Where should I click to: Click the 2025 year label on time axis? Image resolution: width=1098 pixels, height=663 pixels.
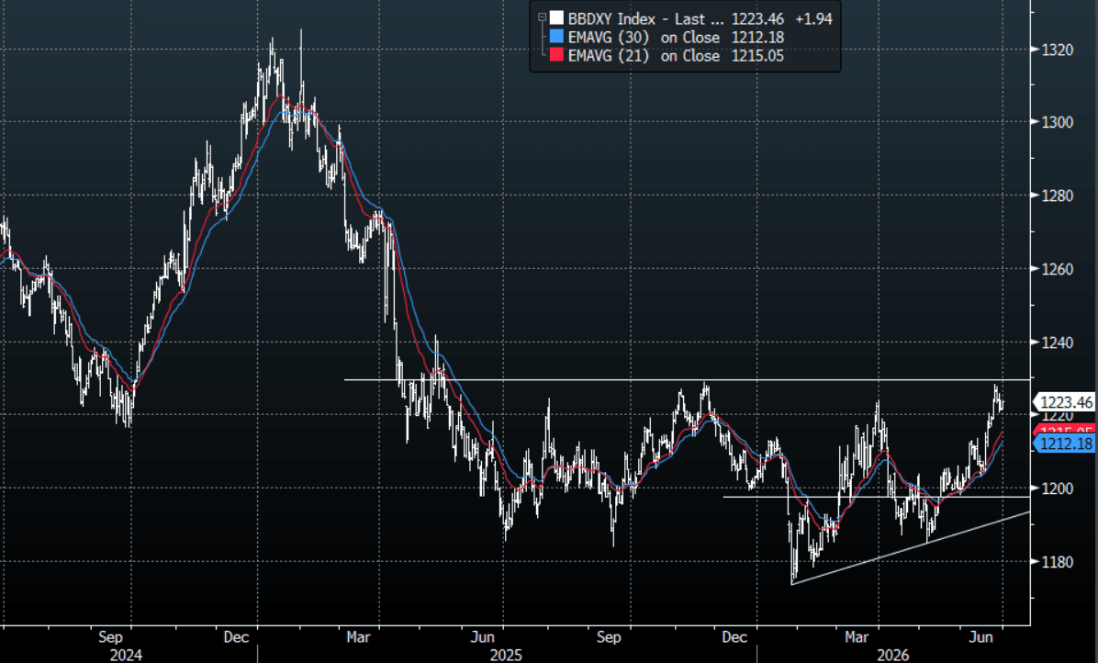coord(506,655)
